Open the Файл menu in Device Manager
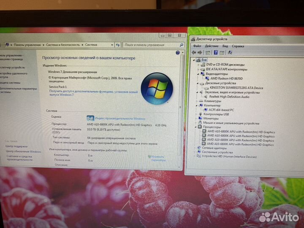Screen dimensions: 304x228 pyautogui.click(x=197, y=46)
